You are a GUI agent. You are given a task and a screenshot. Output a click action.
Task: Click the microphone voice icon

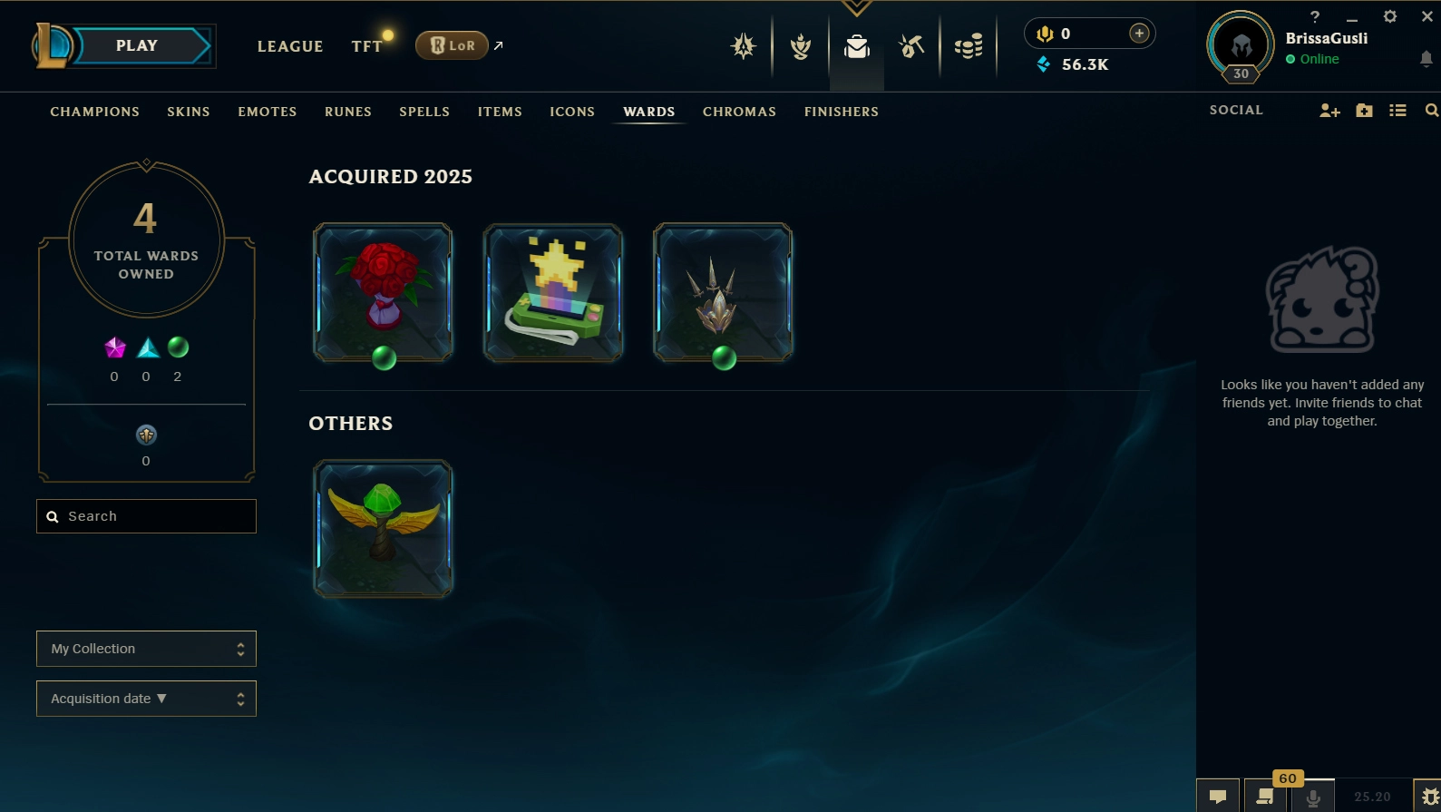coord(1312,797)
